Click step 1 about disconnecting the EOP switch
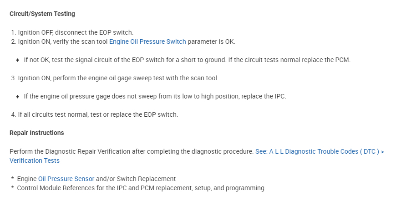This screenshot has height=202, width=396. tap(75, 32)
